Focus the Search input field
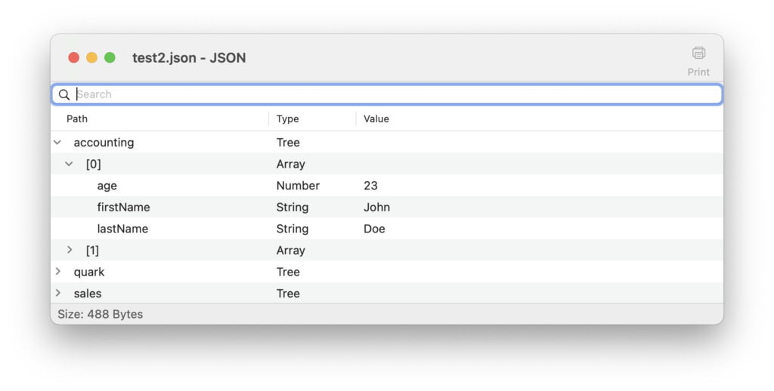The image size is (774, 391). [x=387, y=94]
